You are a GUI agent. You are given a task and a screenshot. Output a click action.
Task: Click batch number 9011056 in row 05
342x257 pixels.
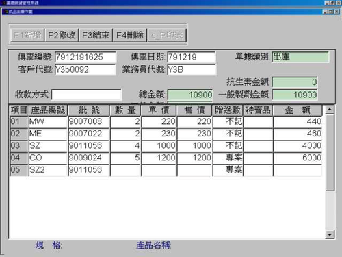89,170
